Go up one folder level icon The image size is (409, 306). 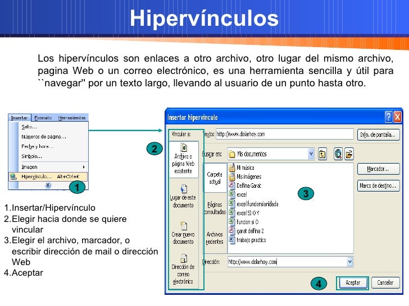(322, 154)
